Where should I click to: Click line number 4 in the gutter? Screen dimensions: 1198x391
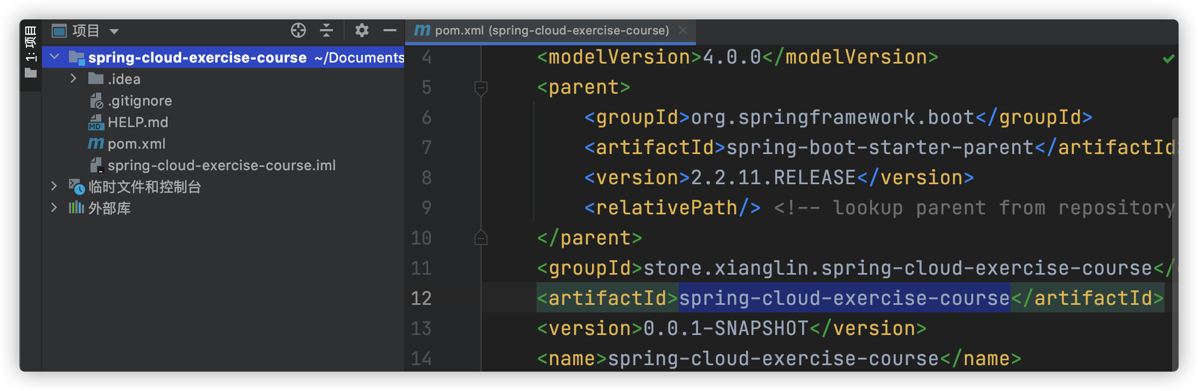click(x=427, y=57)
